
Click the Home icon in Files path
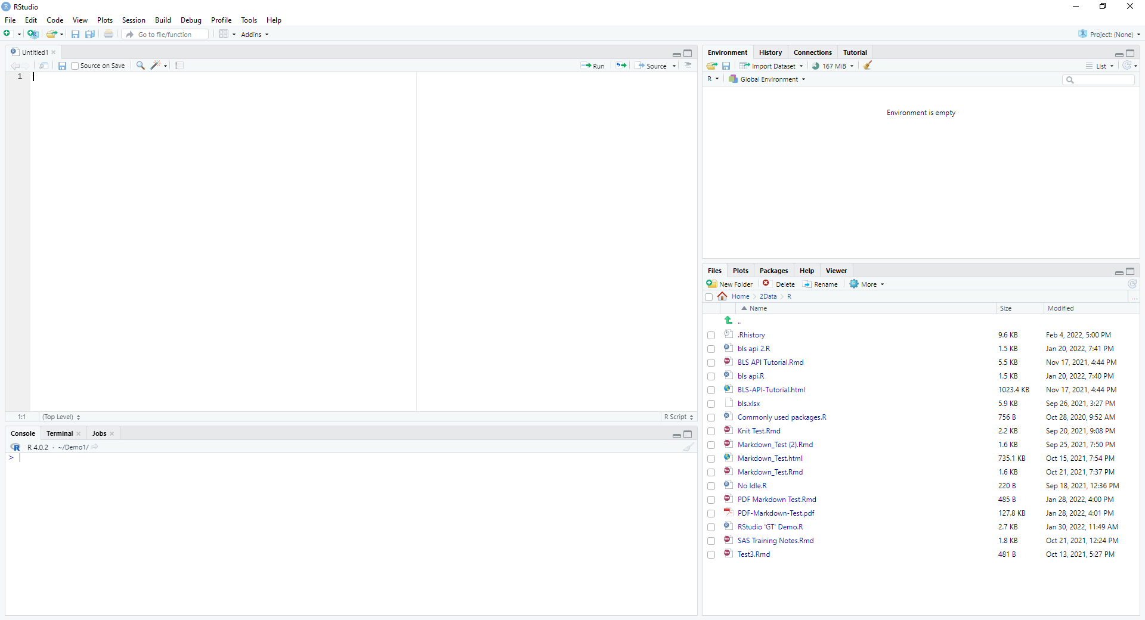722,296
